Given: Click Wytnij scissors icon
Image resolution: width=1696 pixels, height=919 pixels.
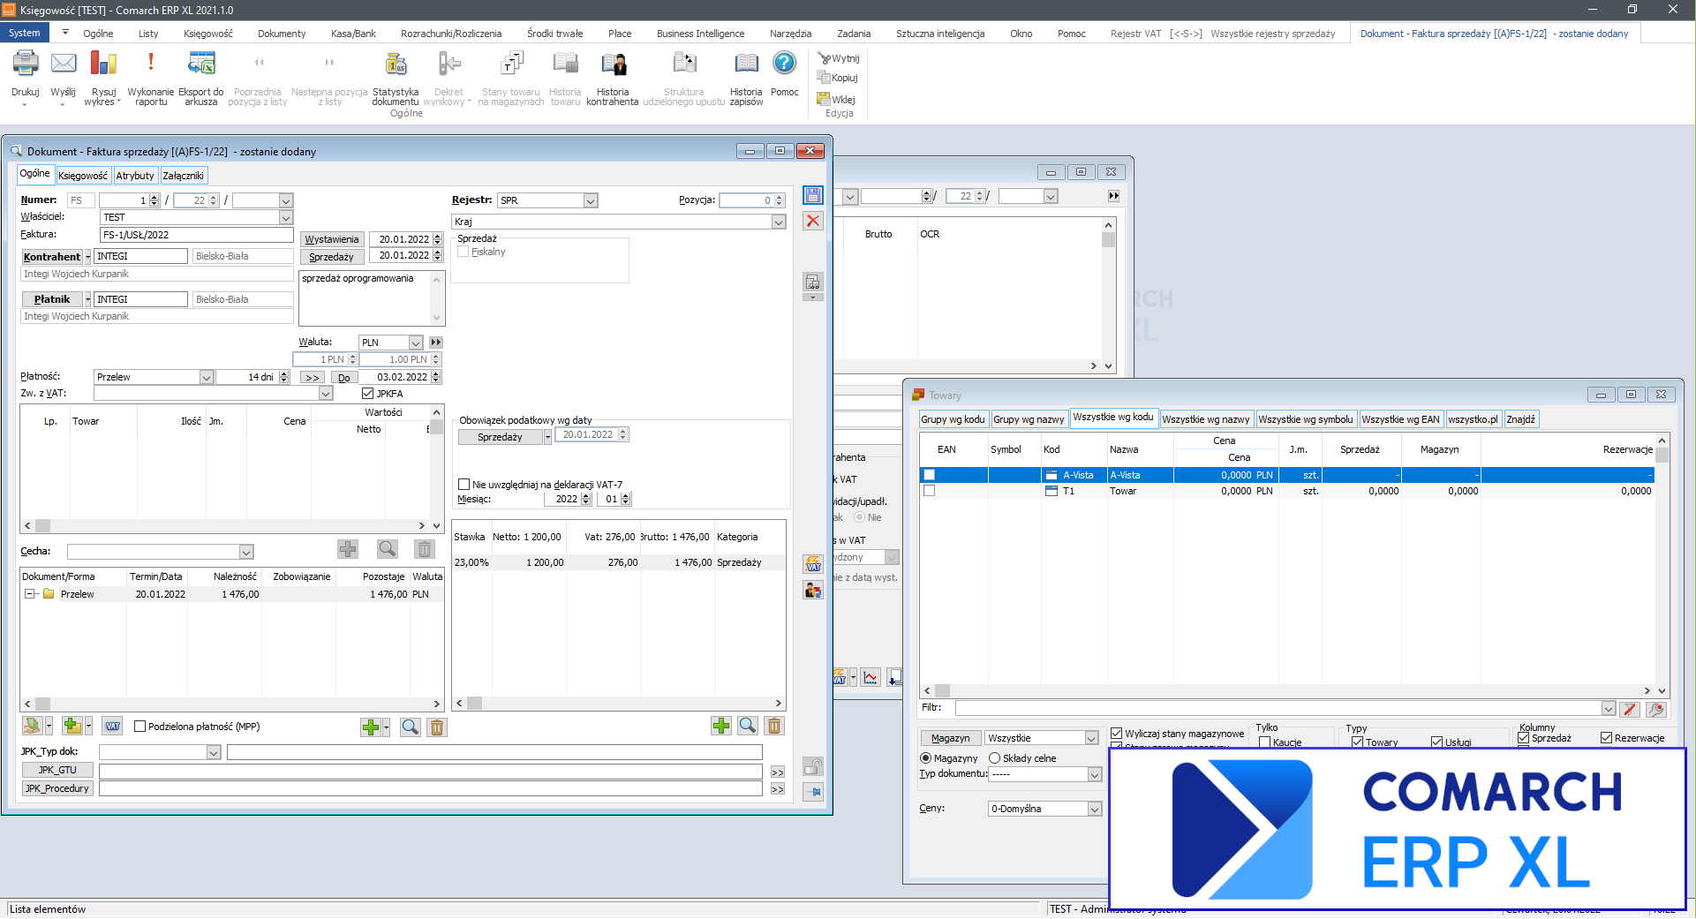Looking at the screenshot, I should pos(839,58).
